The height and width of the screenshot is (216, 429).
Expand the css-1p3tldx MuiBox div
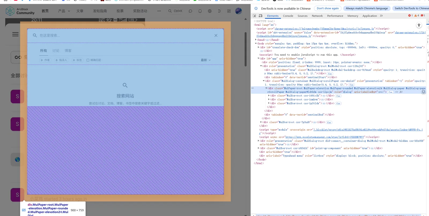pos(269,103)
